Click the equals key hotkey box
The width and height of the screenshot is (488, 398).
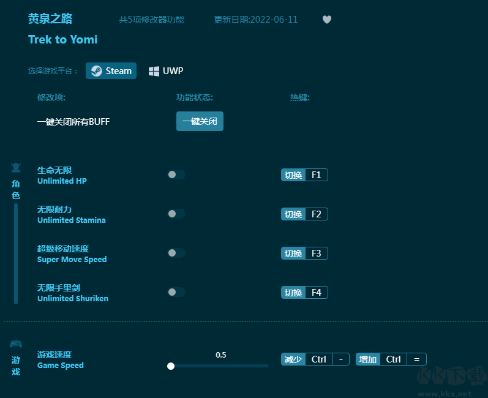416,359
